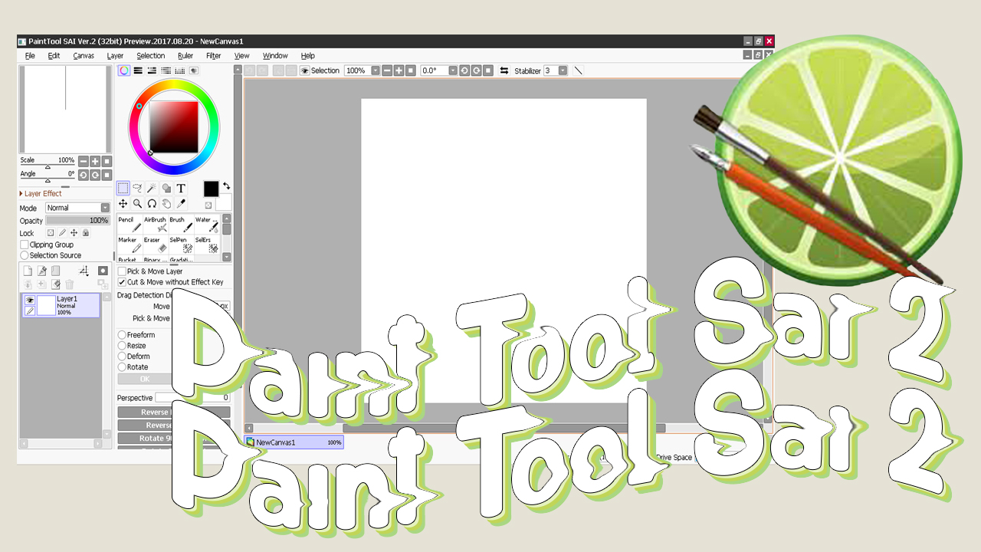
Task: Choose the Eraser tool
Action: (x=156, y=245)
